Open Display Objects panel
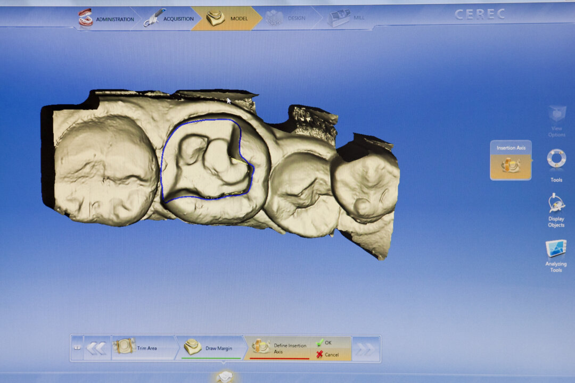Viewport: 575px width, 383px height. (x=556, y=211)
